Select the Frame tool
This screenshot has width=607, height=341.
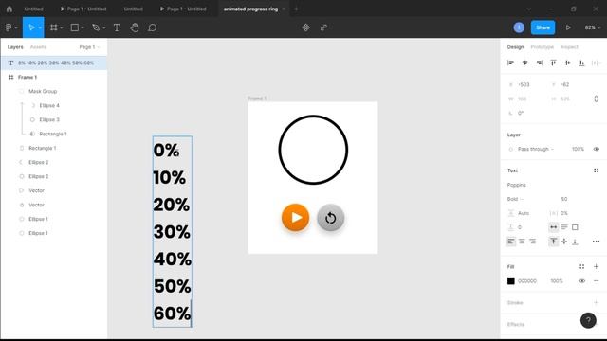pyautogui.click(x=54, y=27)
